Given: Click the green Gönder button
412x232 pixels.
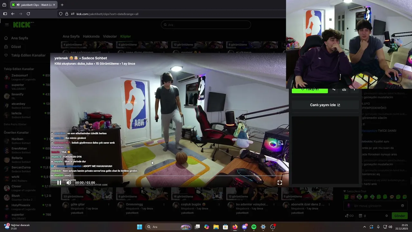Looking at the screenshot, I should click(x=399, y=216).
